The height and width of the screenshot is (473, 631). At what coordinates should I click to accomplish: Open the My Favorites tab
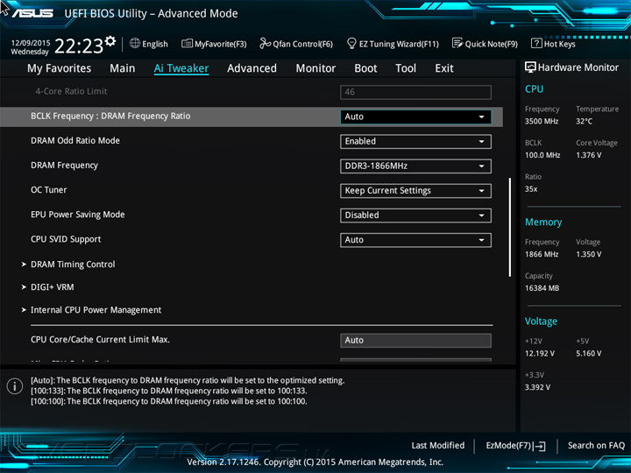click(60, 68)
